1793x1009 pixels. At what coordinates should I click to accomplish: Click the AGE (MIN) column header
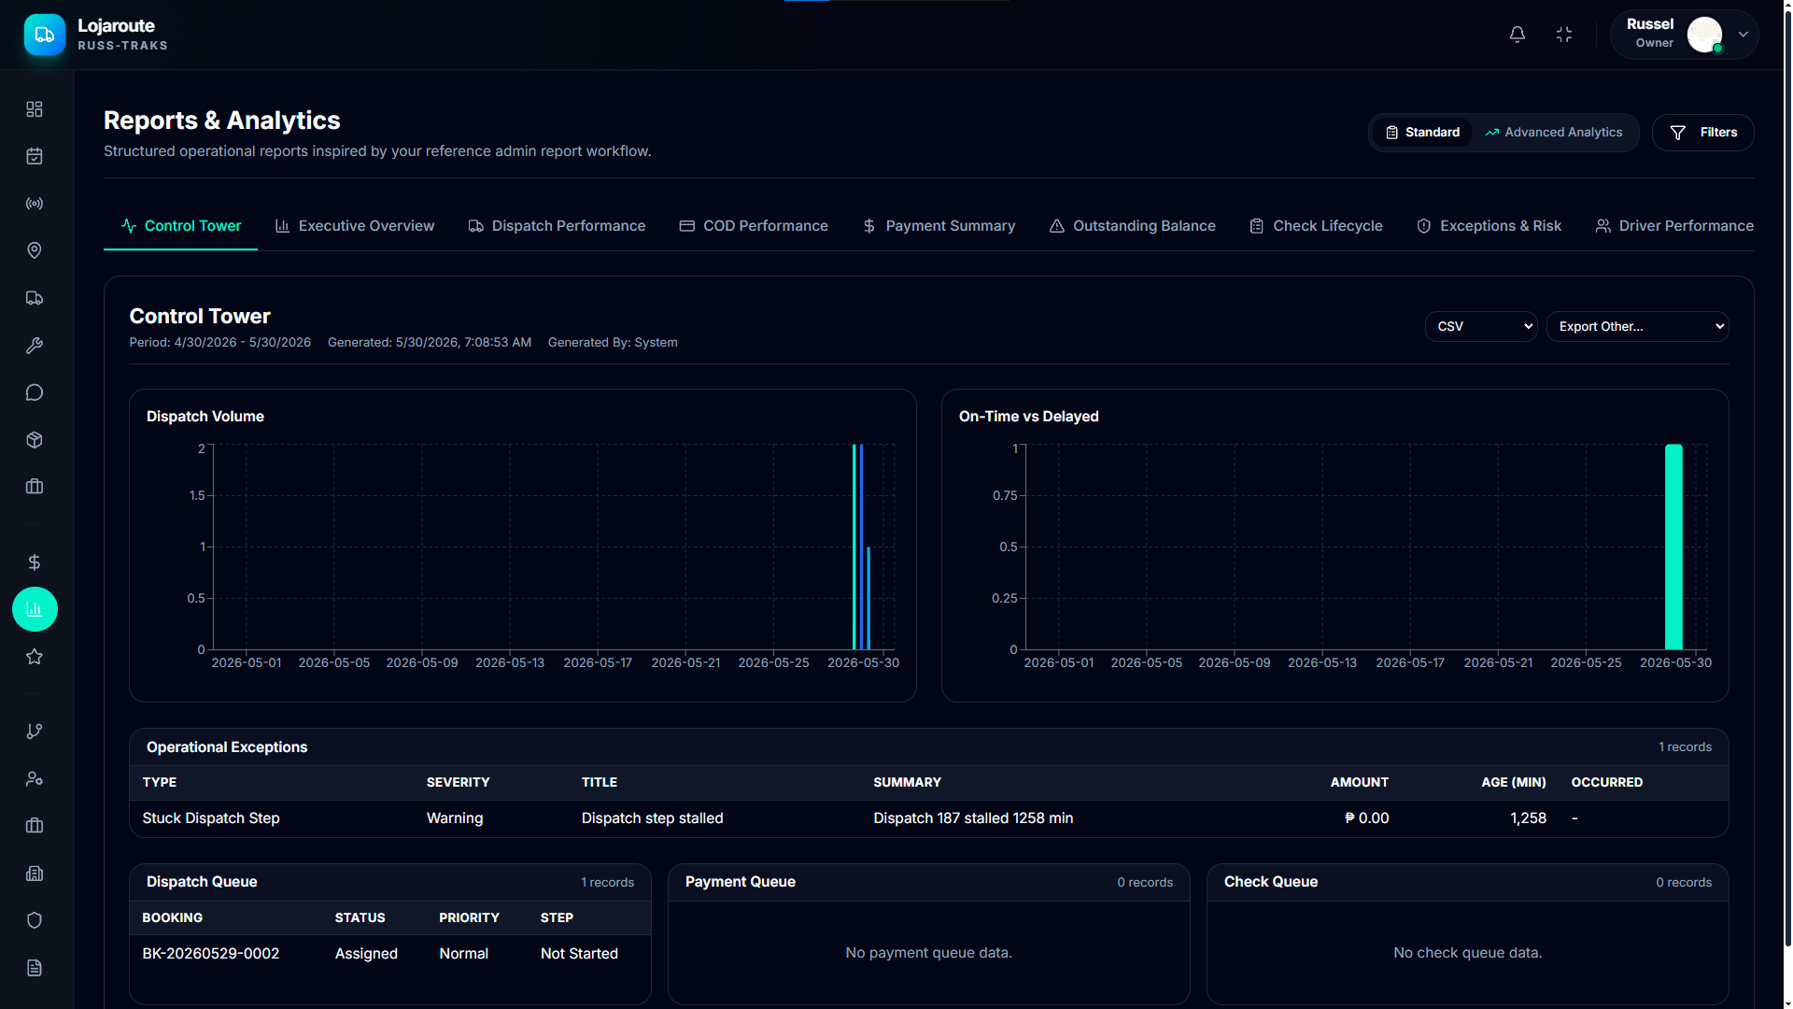[x=1513, y=783]
